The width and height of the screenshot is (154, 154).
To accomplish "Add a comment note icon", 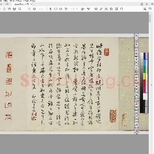I will tap(96, 9).
